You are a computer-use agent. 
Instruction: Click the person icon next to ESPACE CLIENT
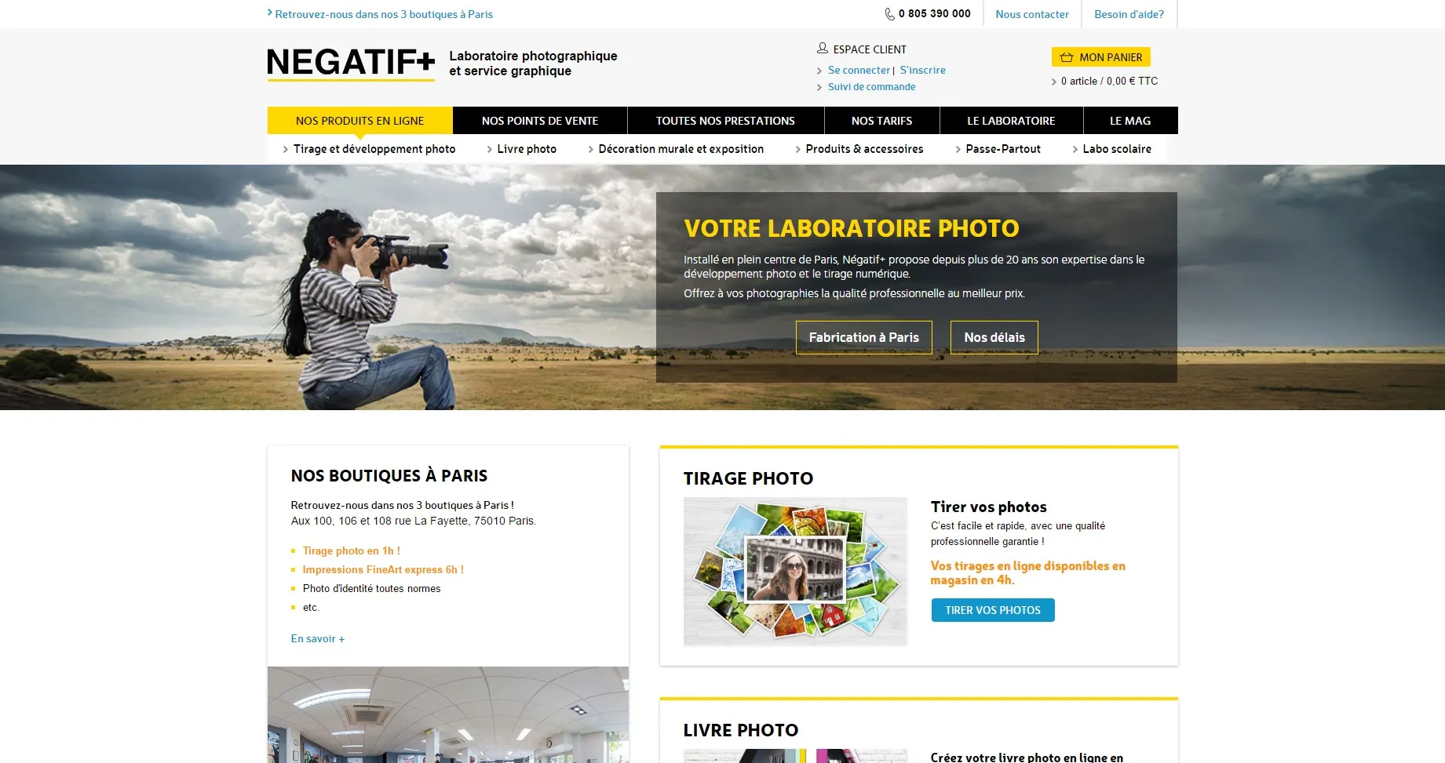[x=822, y=48]
